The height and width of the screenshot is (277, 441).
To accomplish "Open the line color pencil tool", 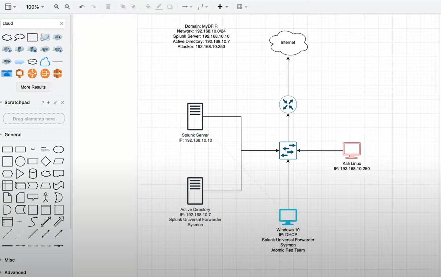I will [159, 7].
